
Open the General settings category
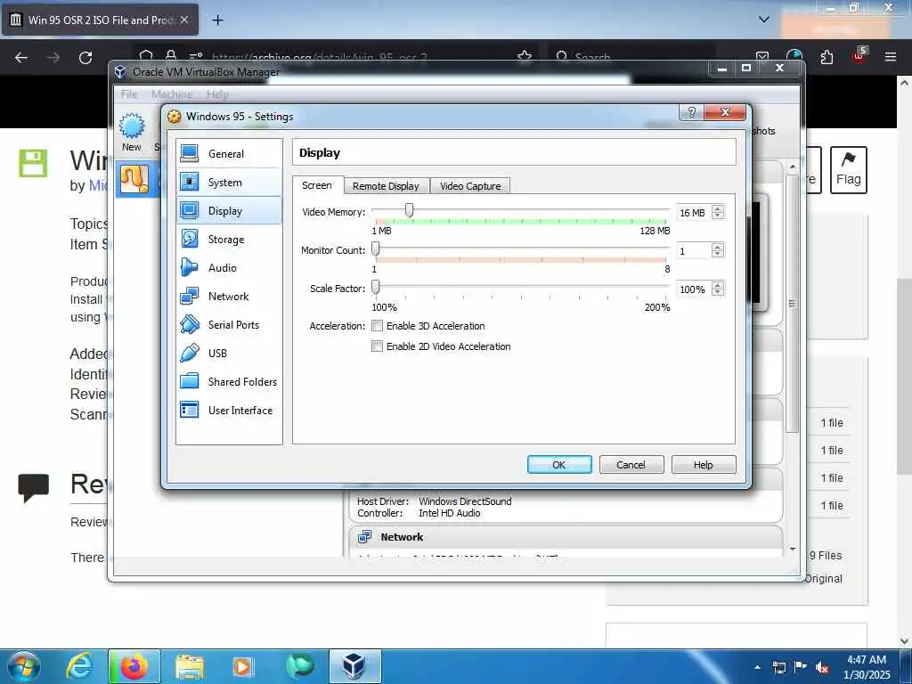click(x=229, y=153)
